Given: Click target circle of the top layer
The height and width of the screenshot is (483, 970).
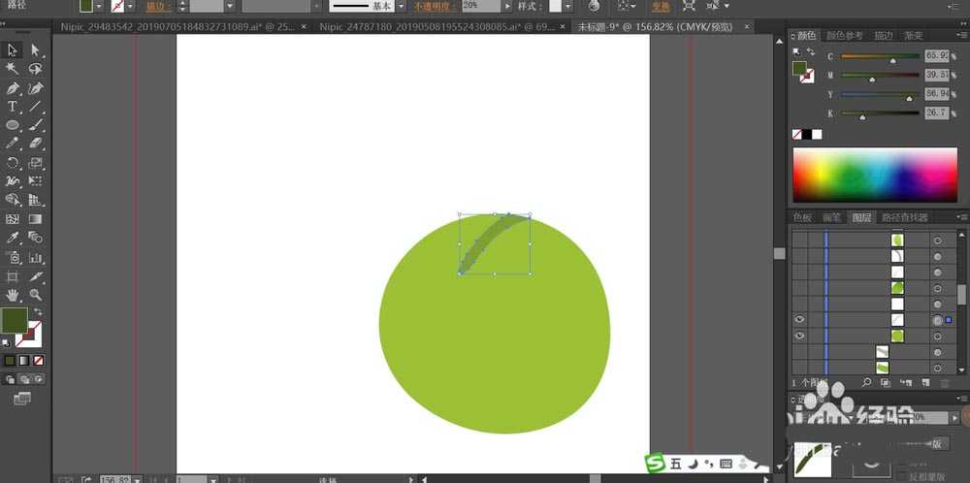Looking at the screenshot, I should click(x=937, y=240).
